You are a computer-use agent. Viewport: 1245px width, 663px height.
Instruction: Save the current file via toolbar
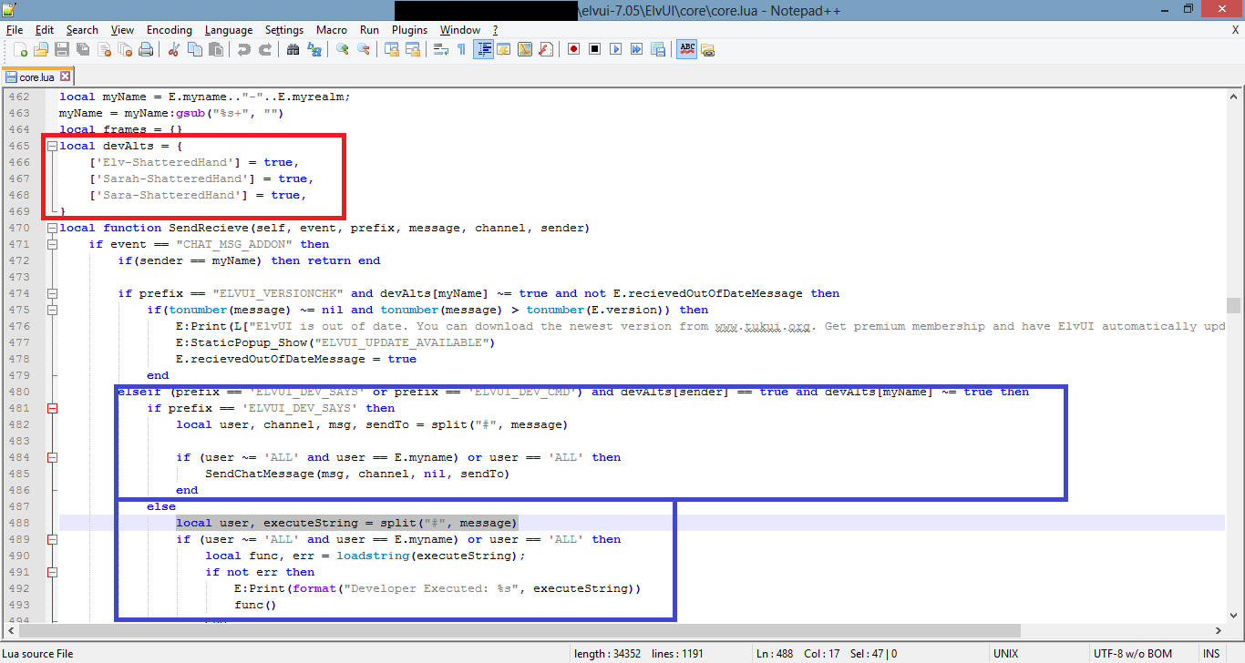(x=62, y=49)
